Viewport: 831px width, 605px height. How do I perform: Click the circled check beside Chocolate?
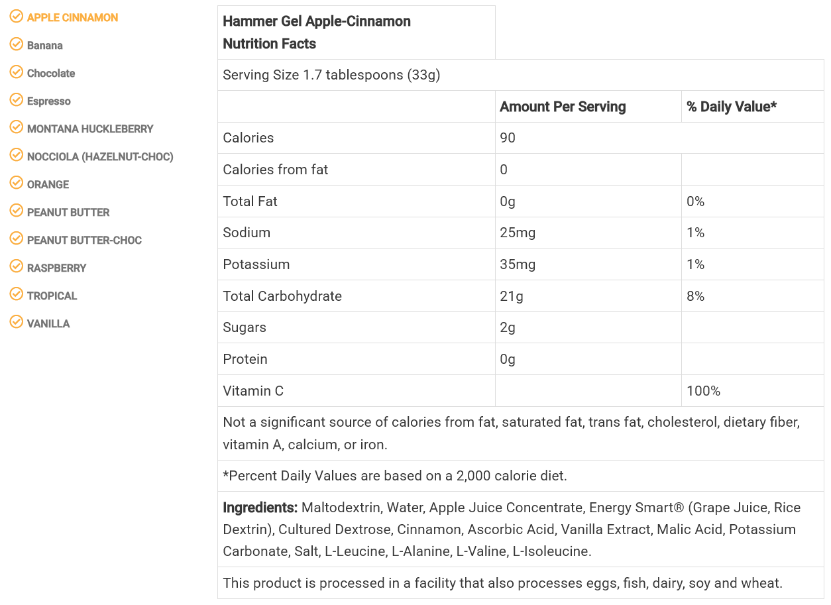[17, 72]
